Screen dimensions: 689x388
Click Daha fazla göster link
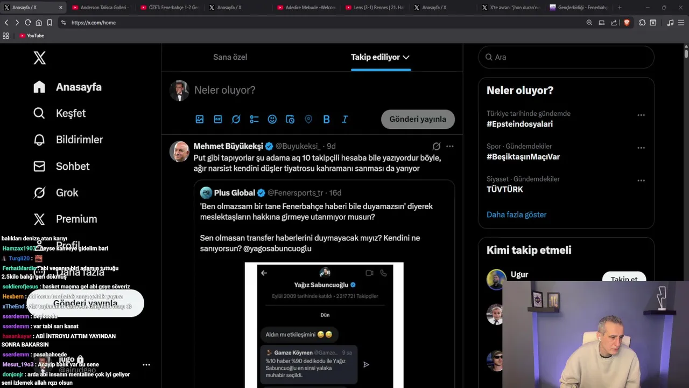click(x=516, y=214)
